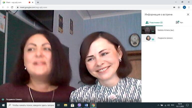The width and height of the screenshot is (192, 108).
Task: Click camera permission icon in address bar
Action: tap(174, 7)
